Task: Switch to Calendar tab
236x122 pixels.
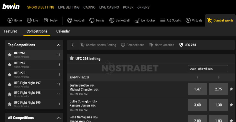Action: [63, 31]
